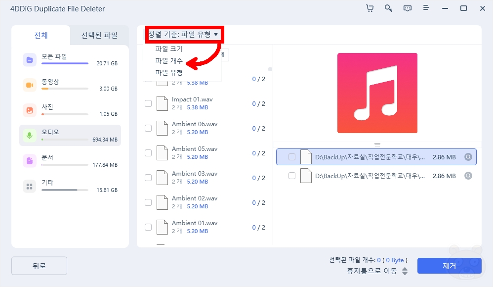Viewport: 493px width, 287px height.
Task: Click the 선택된 파일 개수 status text
Action: pyautogui.click(x=368, y=260)
